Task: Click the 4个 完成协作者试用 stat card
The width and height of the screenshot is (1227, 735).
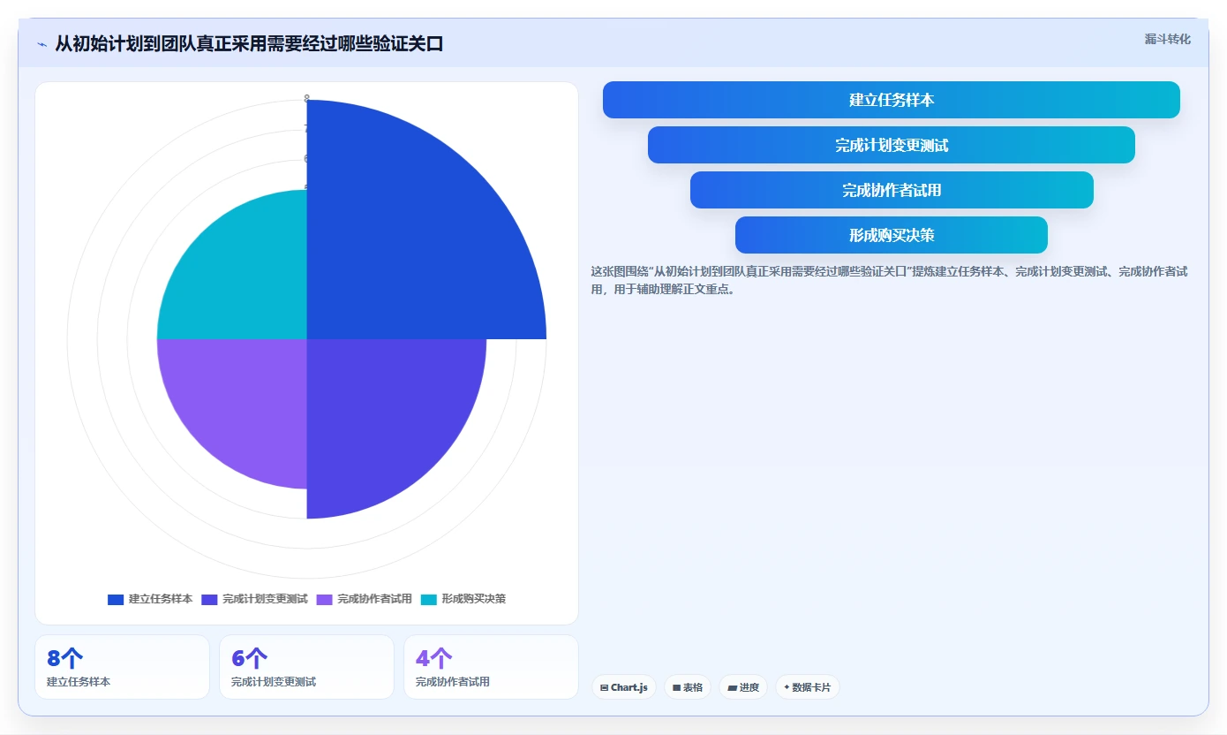Action: pos(491,667)
